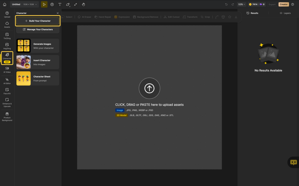Close the Character panel
Screen dimensions: 299x186
(58, 13)
